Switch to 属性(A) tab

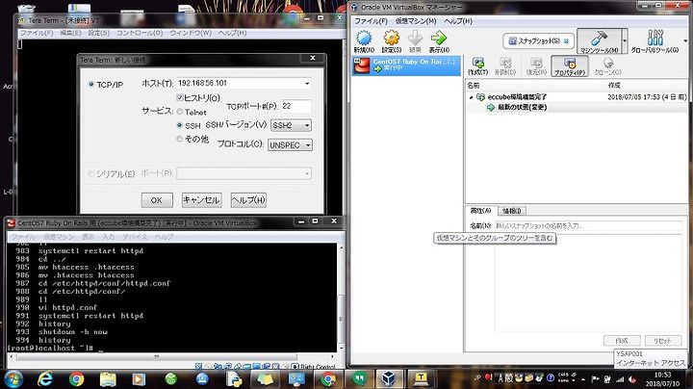click(x=481, y=211)
